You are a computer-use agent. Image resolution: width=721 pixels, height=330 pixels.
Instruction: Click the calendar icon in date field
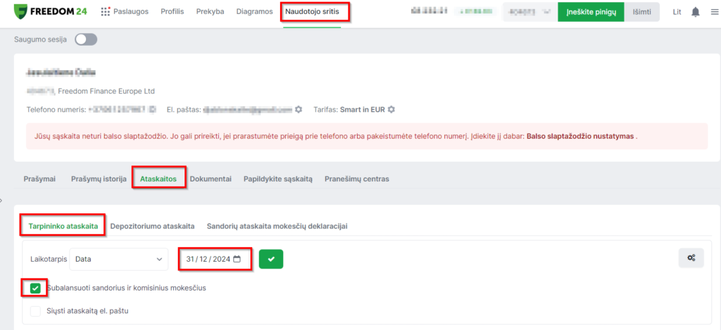pos(237,259)
